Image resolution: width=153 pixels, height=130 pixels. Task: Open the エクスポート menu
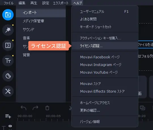[x=61, y=3]
